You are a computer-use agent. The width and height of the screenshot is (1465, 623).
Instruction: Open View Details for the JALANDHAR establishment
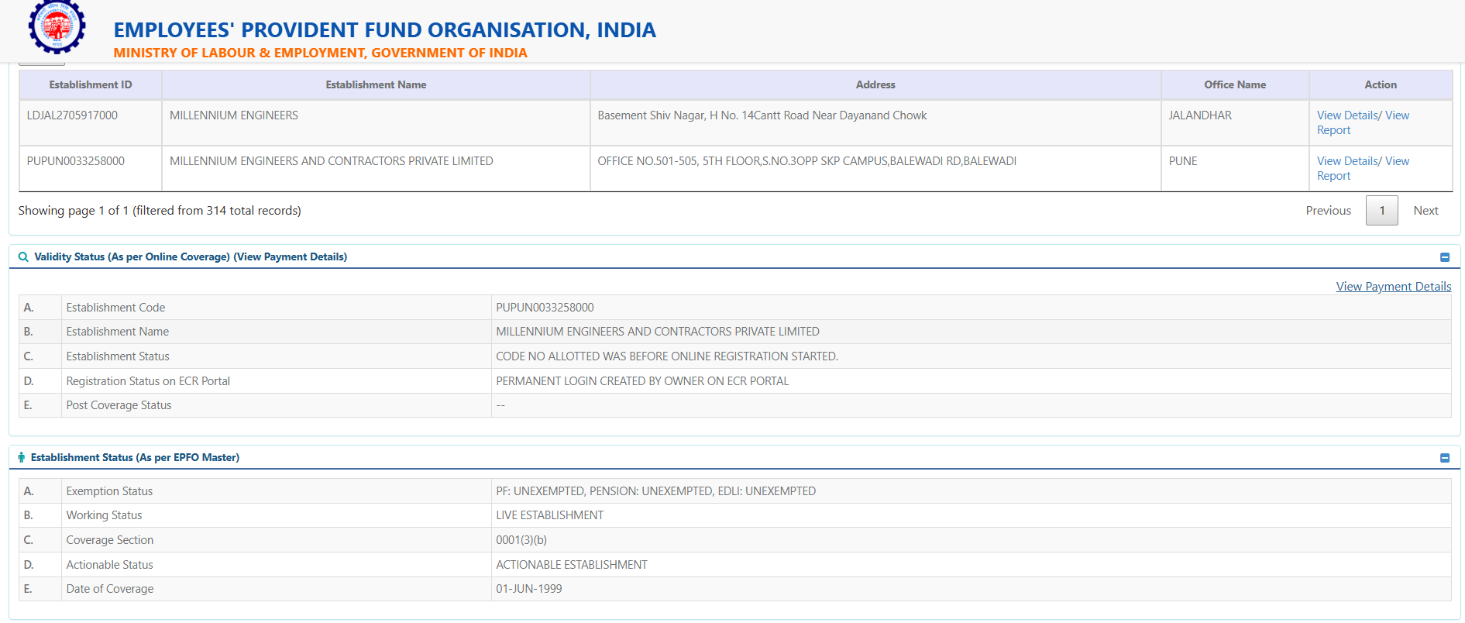pos(1346,115)
